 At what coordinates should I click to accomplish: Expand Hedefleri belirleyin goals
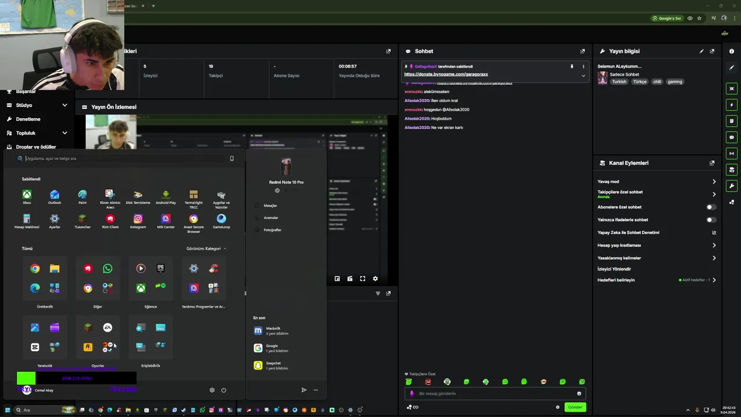pos(714,280)
